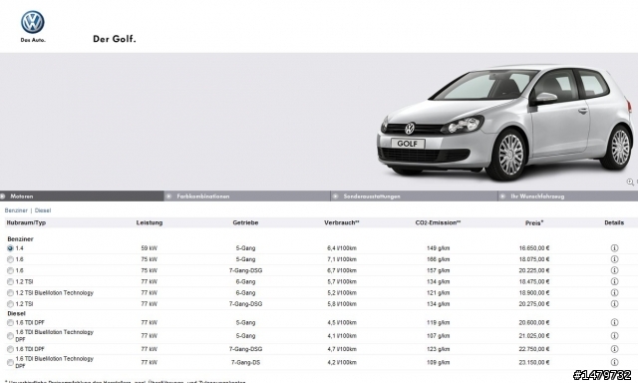
Task: Click the Leistung column header
Action: [x=150, y=222]
